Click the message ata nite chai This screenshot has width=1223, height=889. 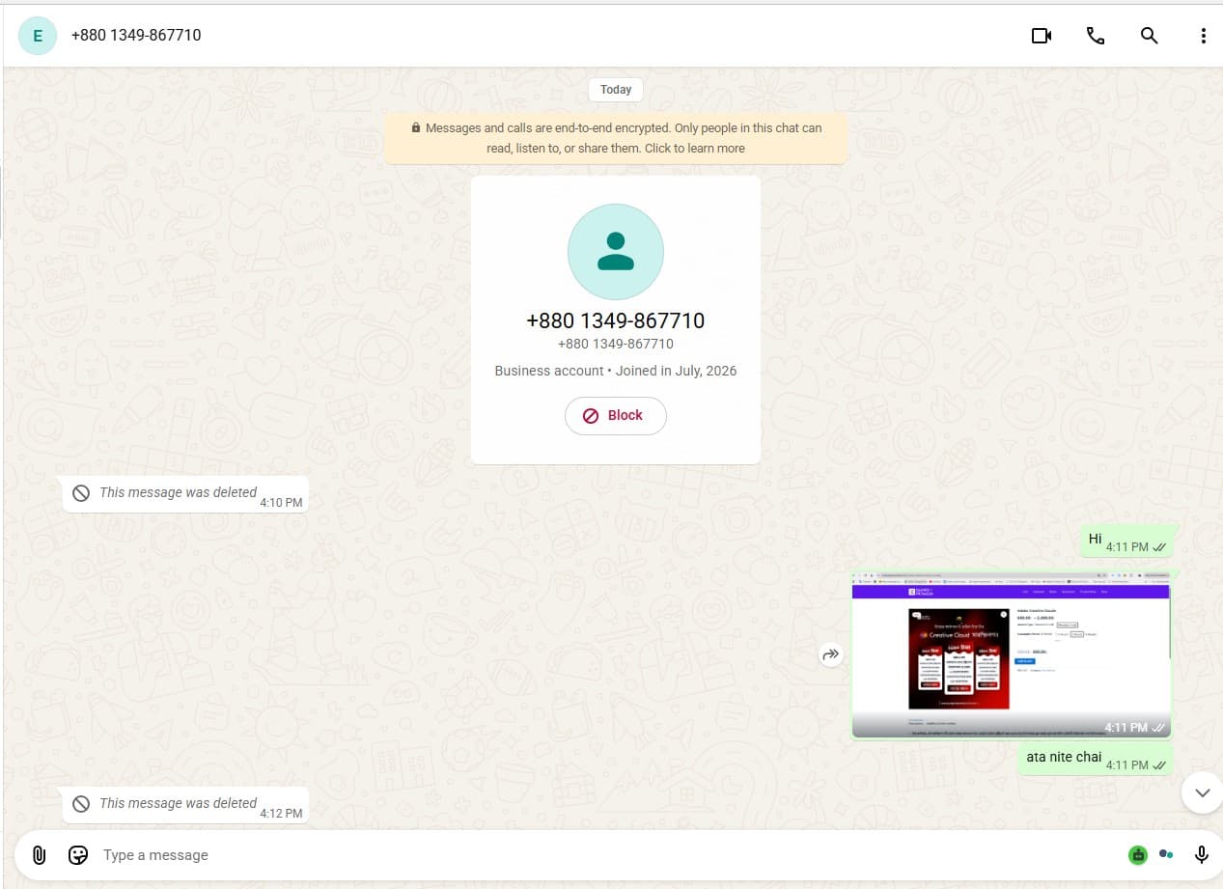(x=1096, y=759)
